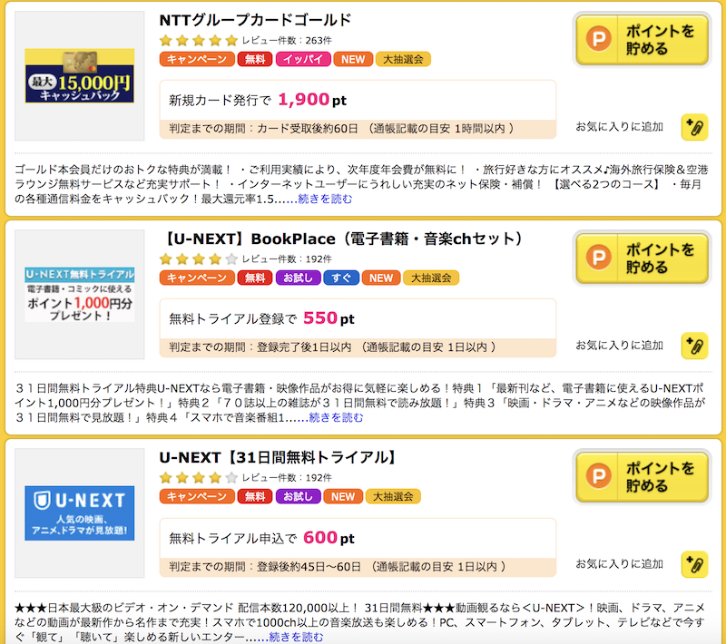Image resolution: width=726 pixels, height=644 pixels.
Task: Click the star rating for BookPlace
Action: pos(198,259)
